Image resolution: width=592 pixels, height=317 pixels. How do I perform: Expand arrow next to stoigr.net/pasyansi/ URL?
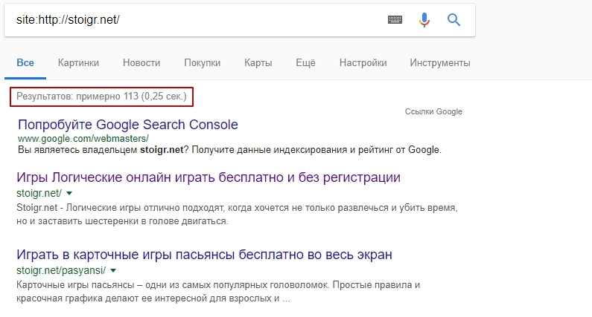113,271
